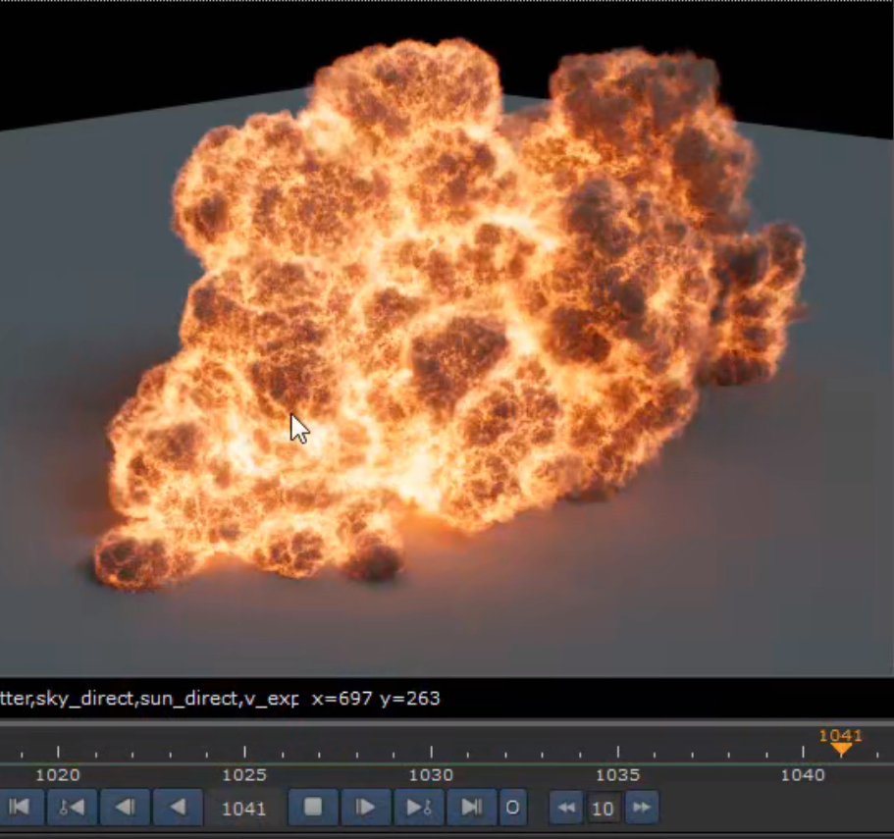This screenshot has height=839, width=894.
Task: Click the 1030 frame label on timeline
Action: click(x=431, y=775)
